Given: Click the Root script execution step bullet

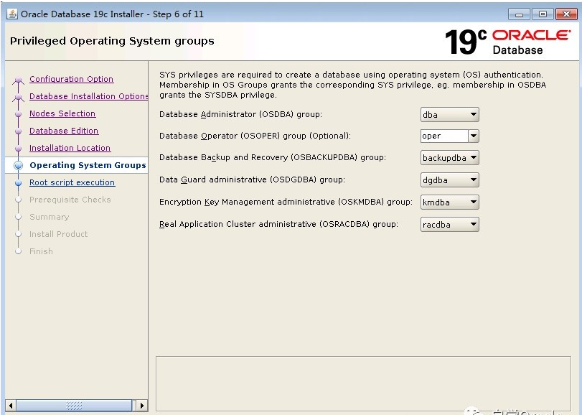Looking at the screenshot, I should click(x=18, y=182).
